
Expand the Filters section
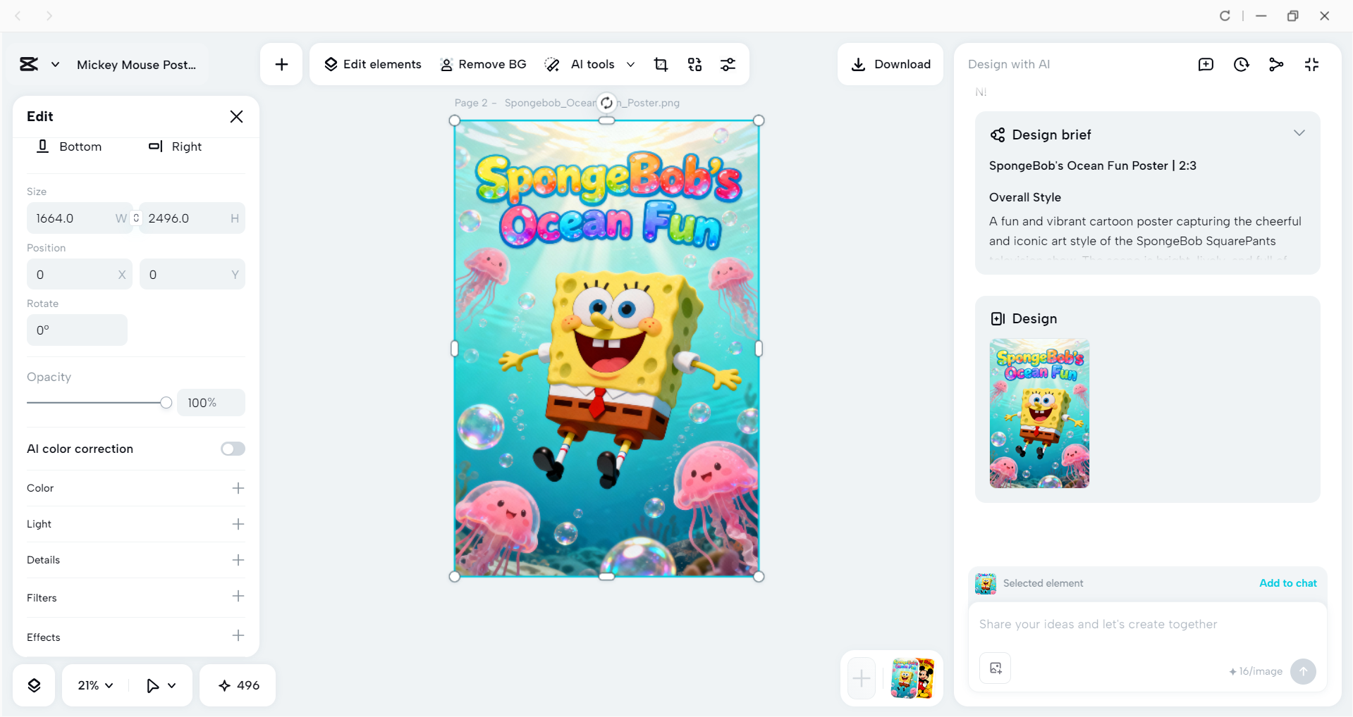238,597
